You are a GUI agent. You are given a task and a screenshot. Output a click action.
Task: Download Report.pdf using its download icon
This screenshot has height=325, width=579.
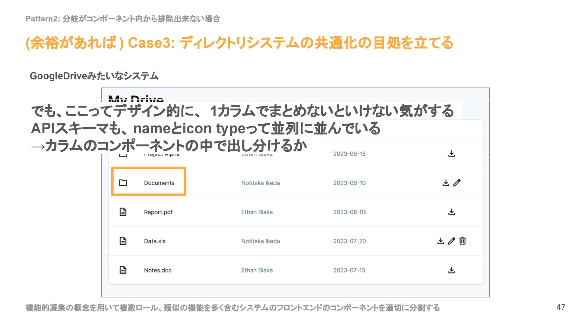pyautogui.click(x=451, y=212)
